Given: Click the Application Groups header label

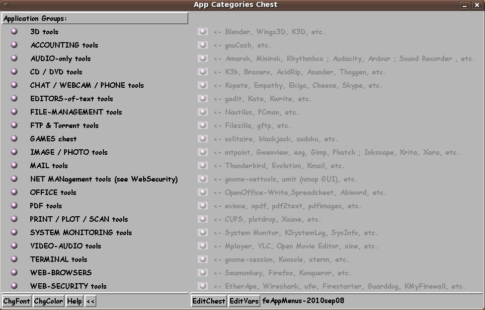Looking at the screenshot, I should tap(94, 18).
